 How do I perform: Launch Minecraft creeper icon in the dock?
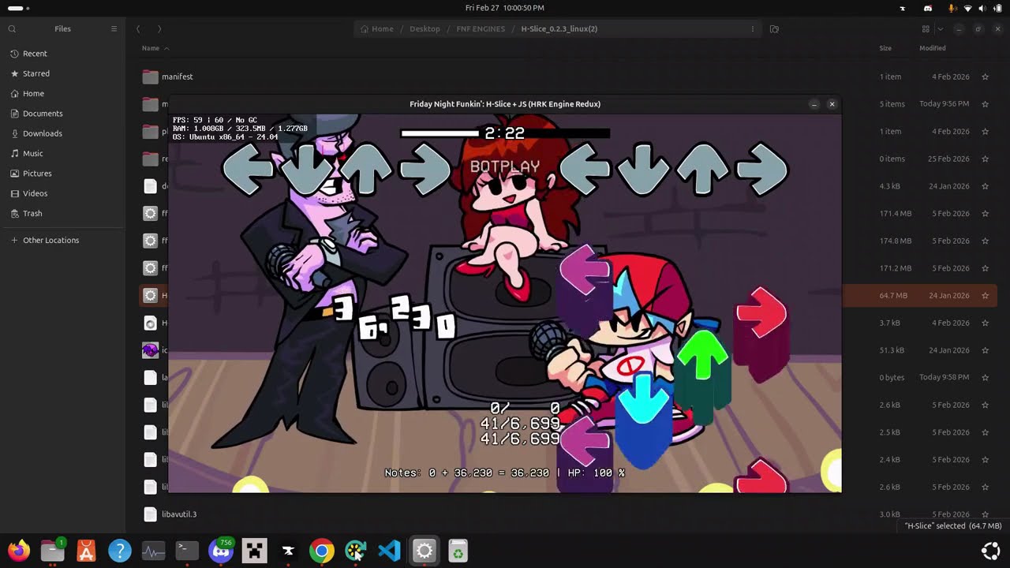[254, 551]
